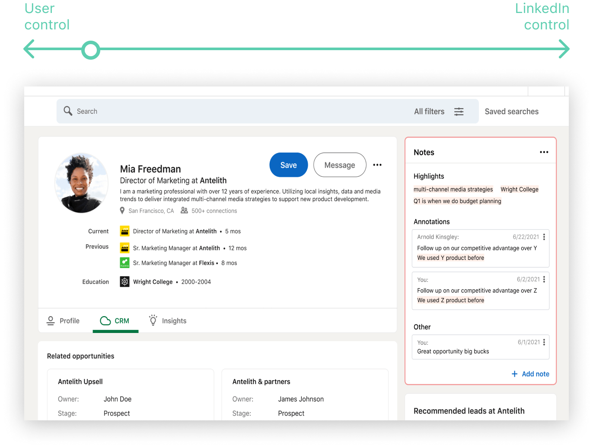Click the Message button
The width and height of the screenshot is (593, 448).
(x=340, y=165)
